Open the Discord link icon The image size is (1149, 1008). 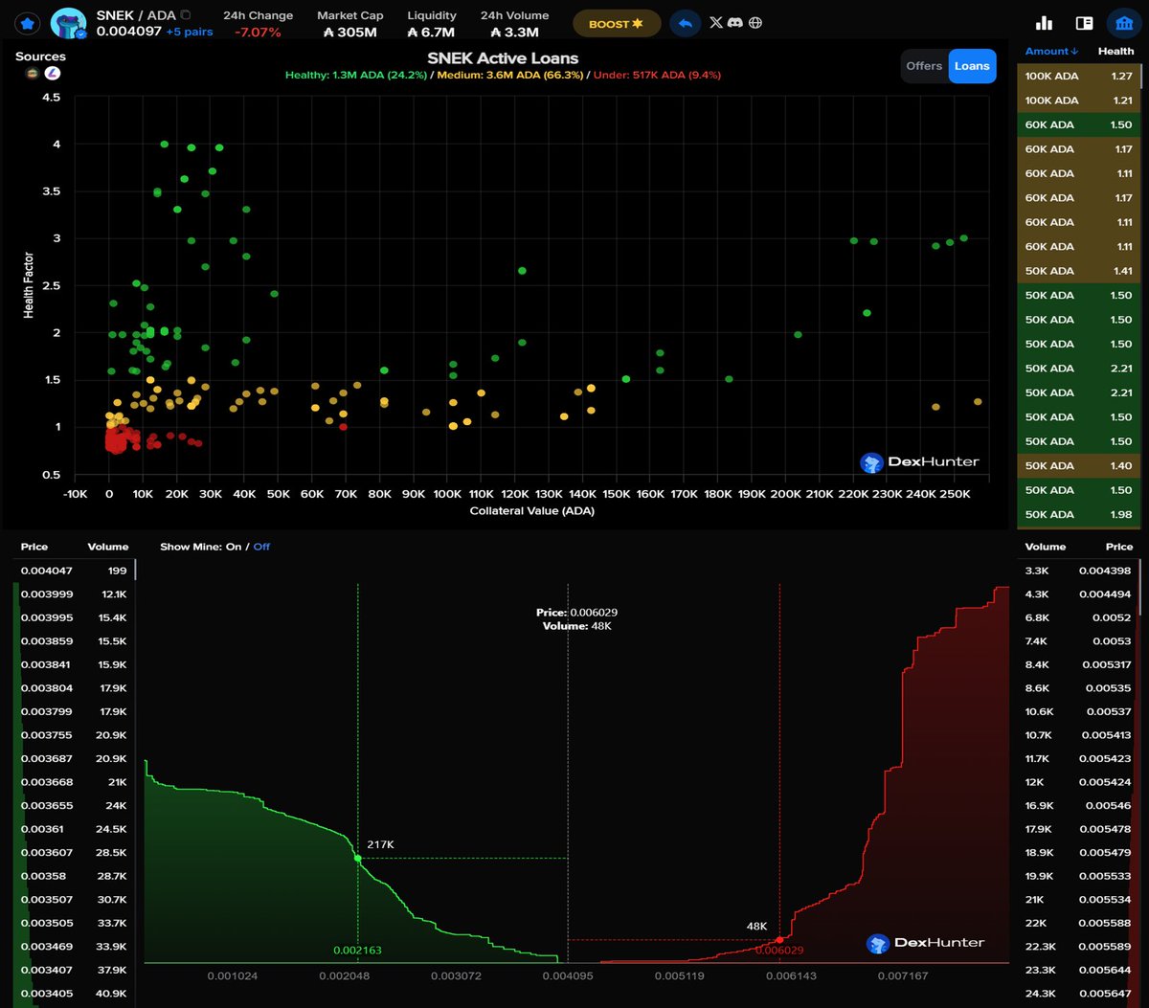tap(735, 23)
